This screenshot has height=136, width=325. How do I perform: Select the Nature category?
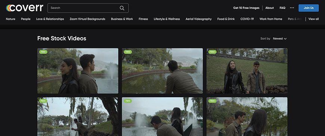point(10,19)
